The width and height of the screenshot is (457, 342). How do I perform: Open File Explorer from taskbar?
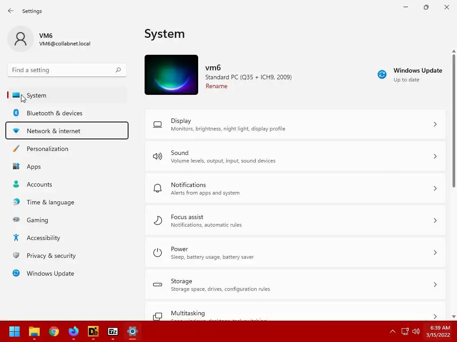click(34, 331)
